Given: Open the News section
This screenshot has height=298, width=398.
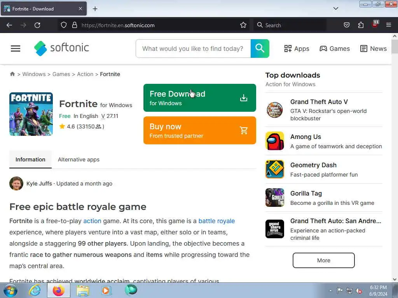Looking at the screenshot, I should coord(374,49).
